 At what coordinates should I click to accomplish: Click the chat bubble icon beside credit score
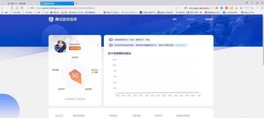[x=111, y=40]
